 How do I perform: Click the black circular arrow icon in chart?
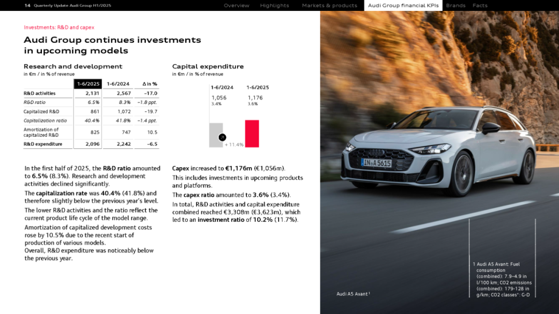click(222, 138)
